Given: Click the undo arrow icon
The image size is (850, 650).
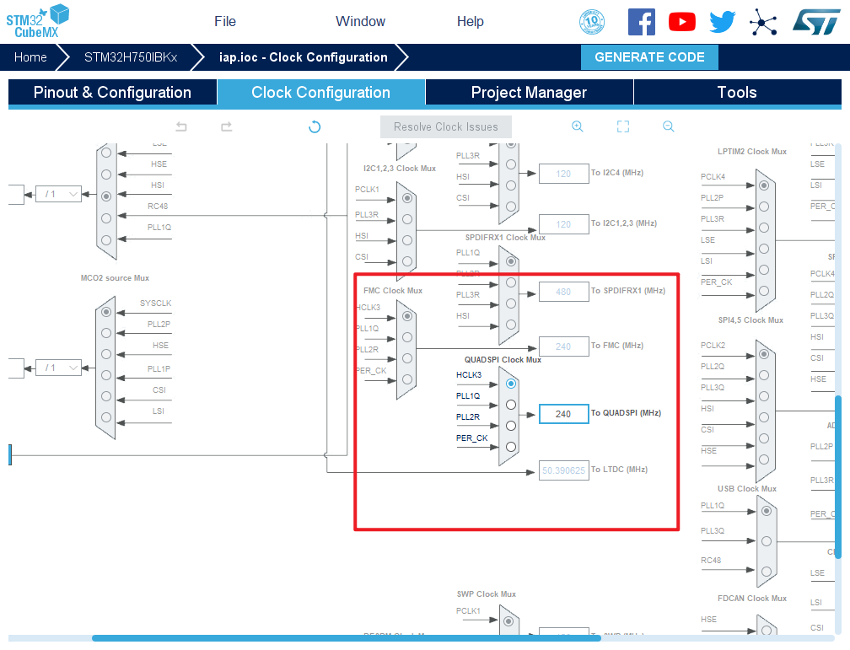Looking at the screenshot, I should (181, 126).
